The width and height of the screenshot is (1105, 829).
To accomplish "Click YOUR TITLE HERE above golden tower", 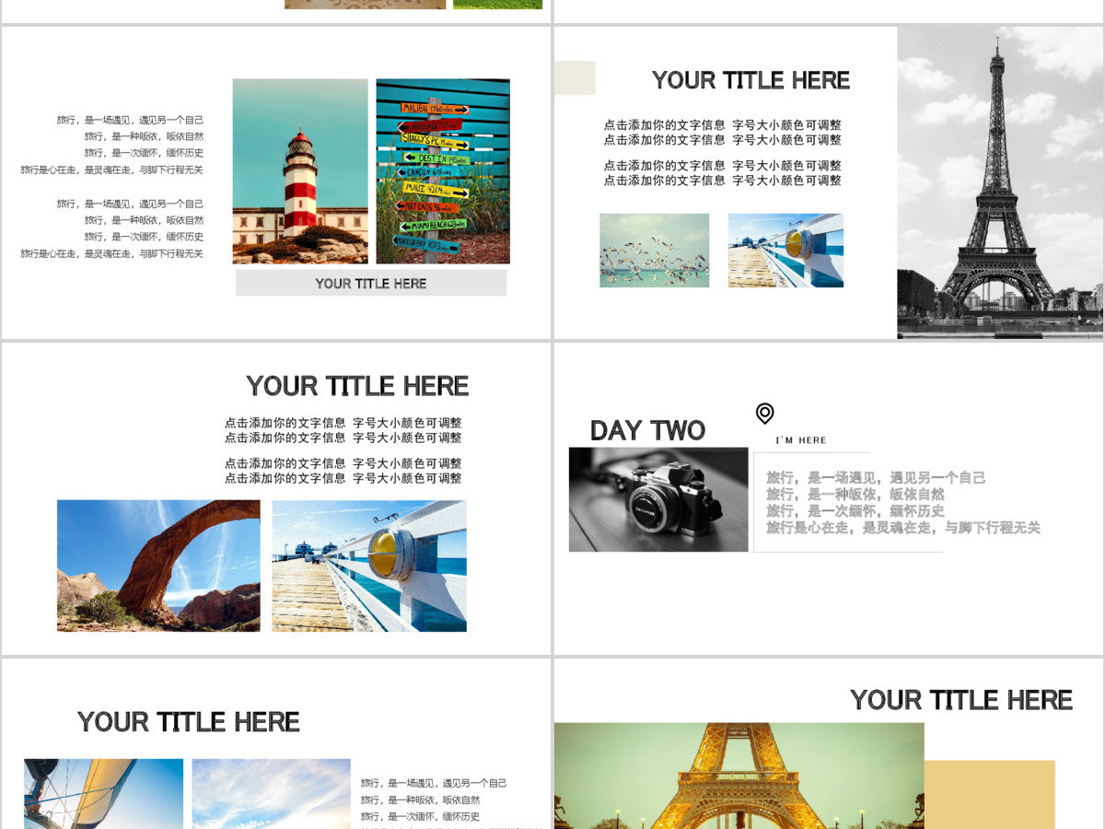I will (961, 700).
